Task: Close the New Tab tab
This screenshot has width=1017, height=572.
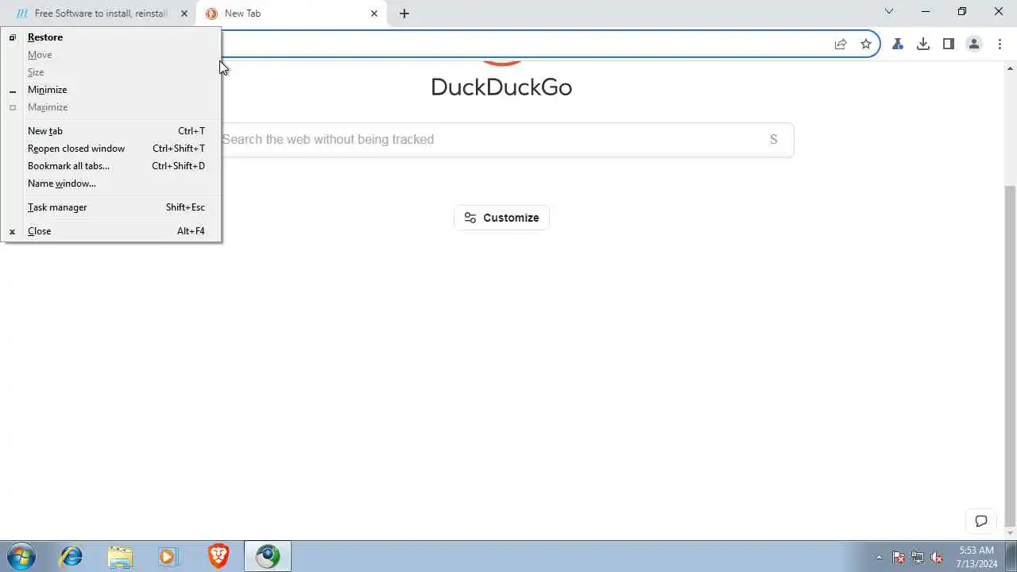Action: [x=374, y=14]
